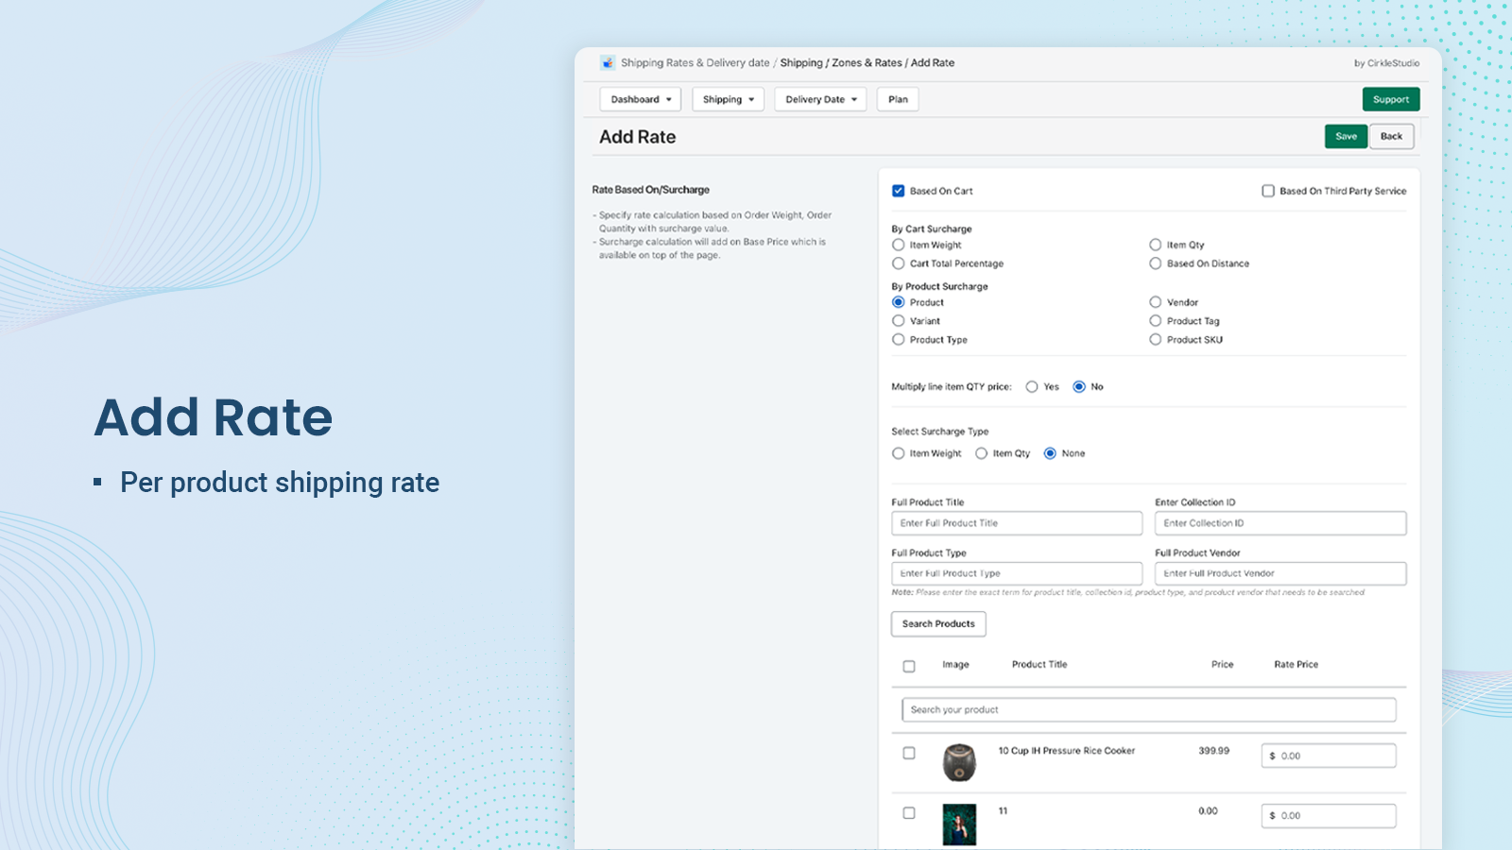Viewport: 1512px width, 850px height.
Task: Click the Search Products button
Action: pyautogui.click(x=937, y=623)
